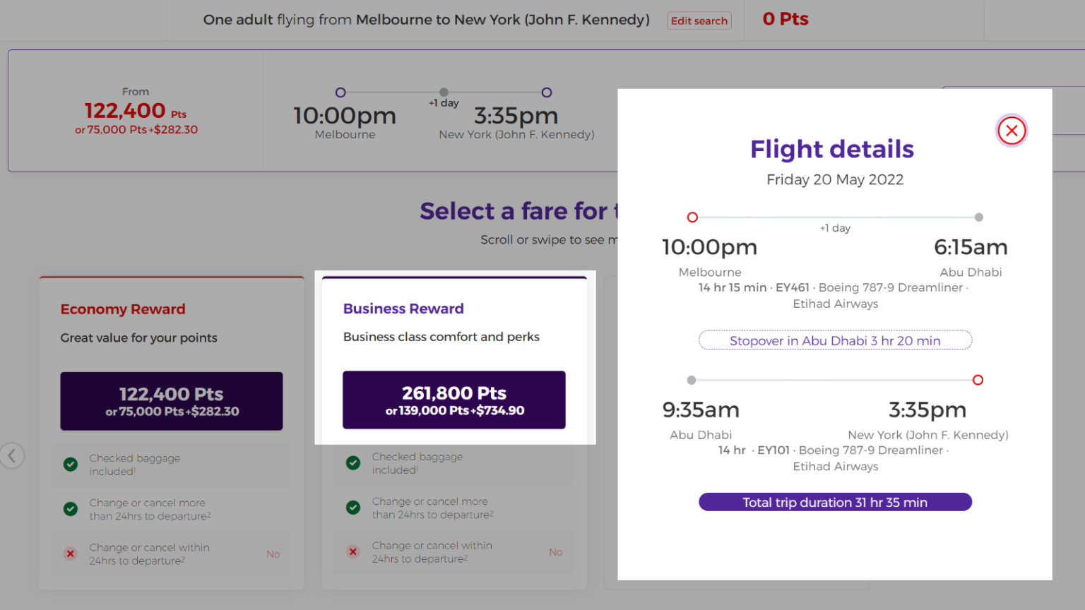This screenshot has width=1085, height=610.
Task: Click the checked baggage included checkmark icon on Economy Reward
Action: [70, 465]
